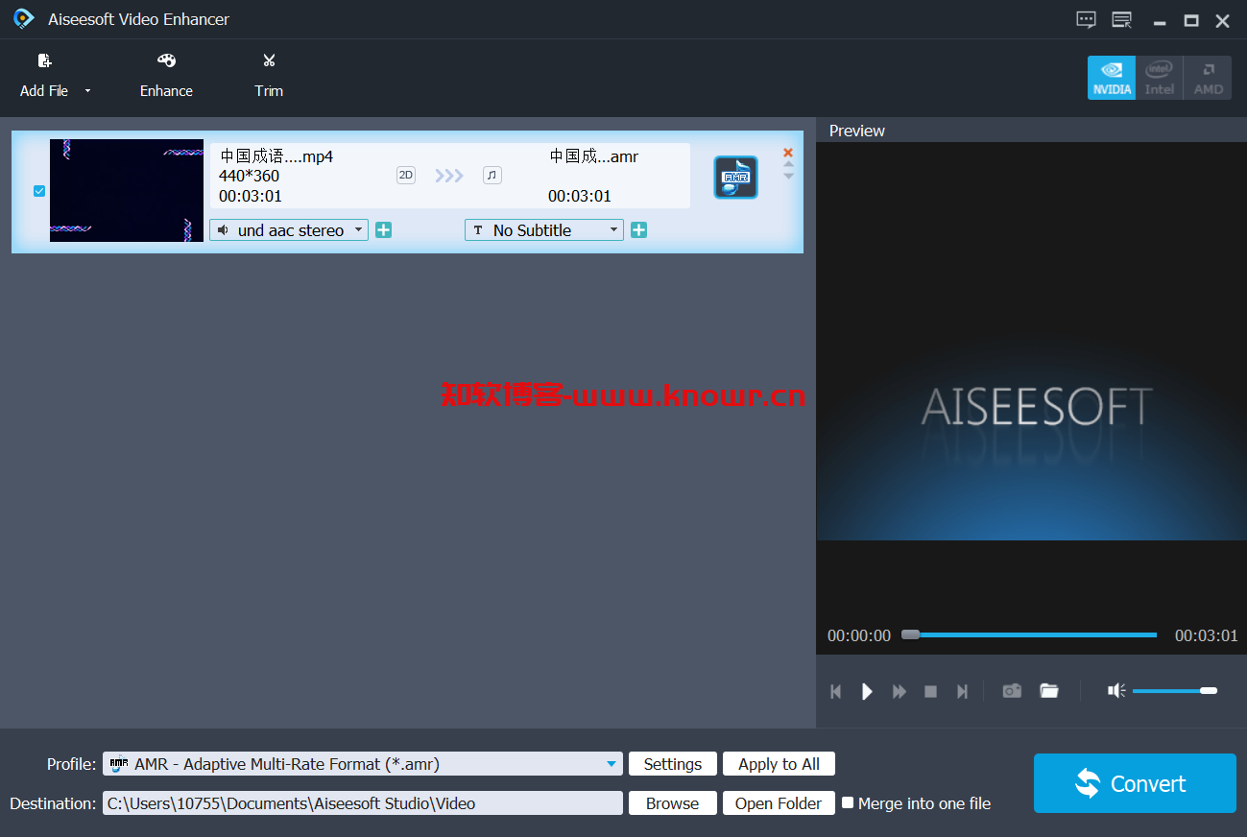Open the Trim tool
This screenshot has height=837, width=1247.
pos(269,76)
